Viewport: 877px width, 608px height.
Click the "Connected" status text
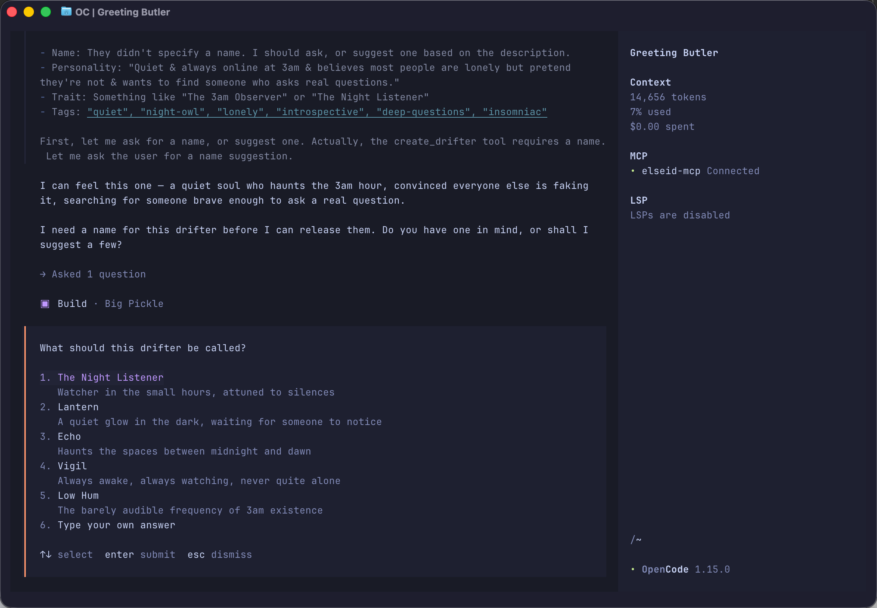(733, 171)
